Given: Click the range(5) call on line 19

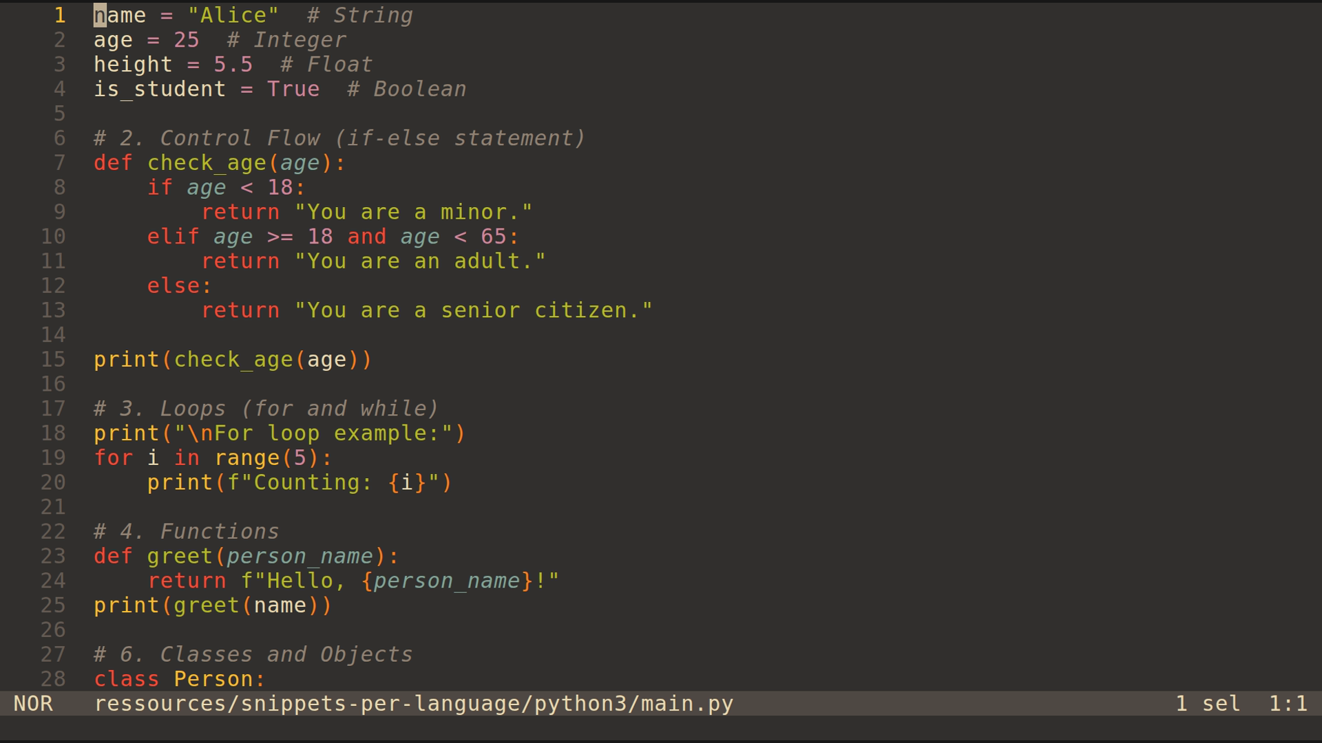Looking at the screenshot, I should 273,457.
